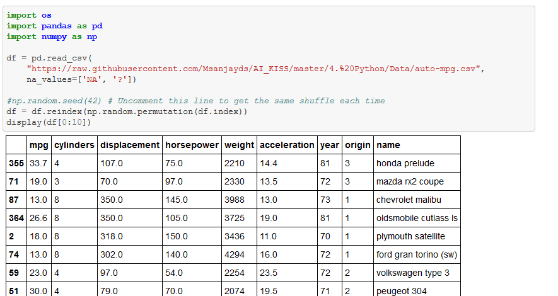This screenshot has height=296, width=558.
Task: Click horsepower value 54.0
Action: coord(192,273)
